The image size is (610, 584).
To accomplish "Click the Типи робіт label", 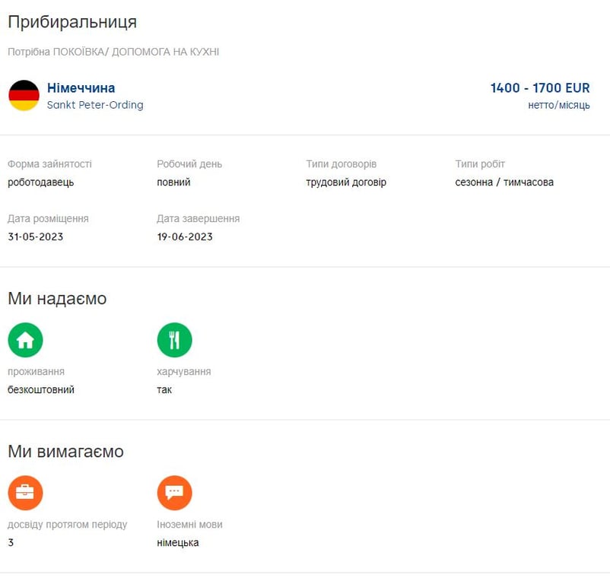I will [480, 164].
